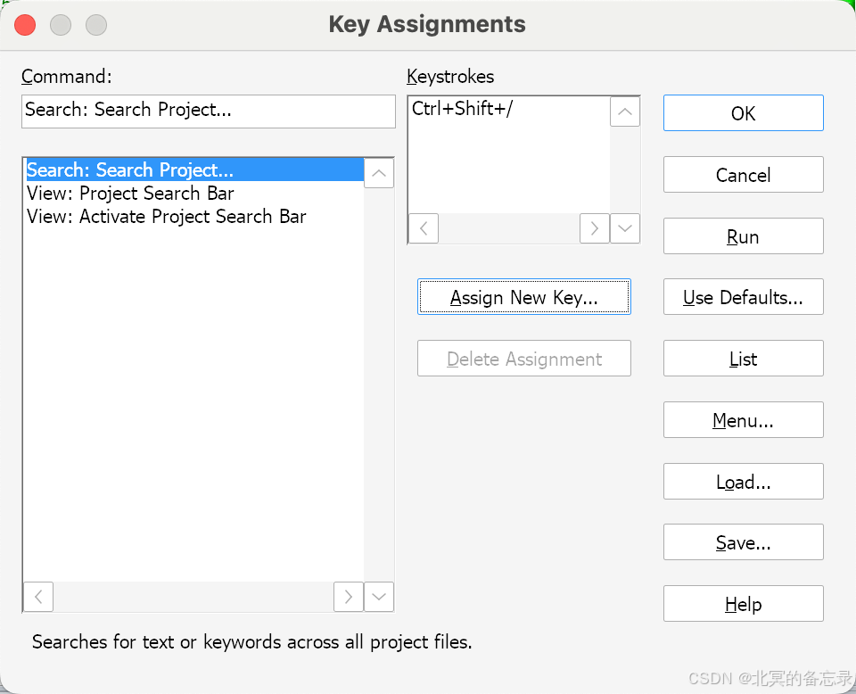
Task: Open the Use Defaults... option
Action: [x=743, y=298]
